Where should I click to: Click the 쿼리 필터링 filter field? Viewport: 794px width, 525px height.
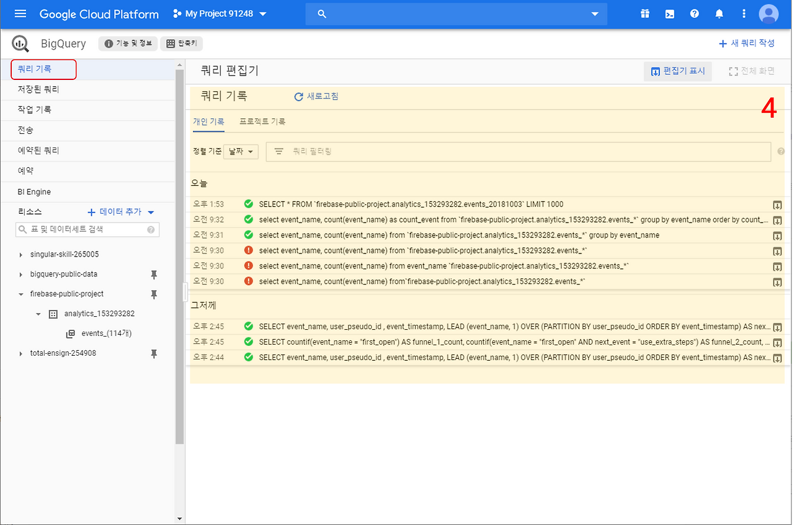click(519, 151)
